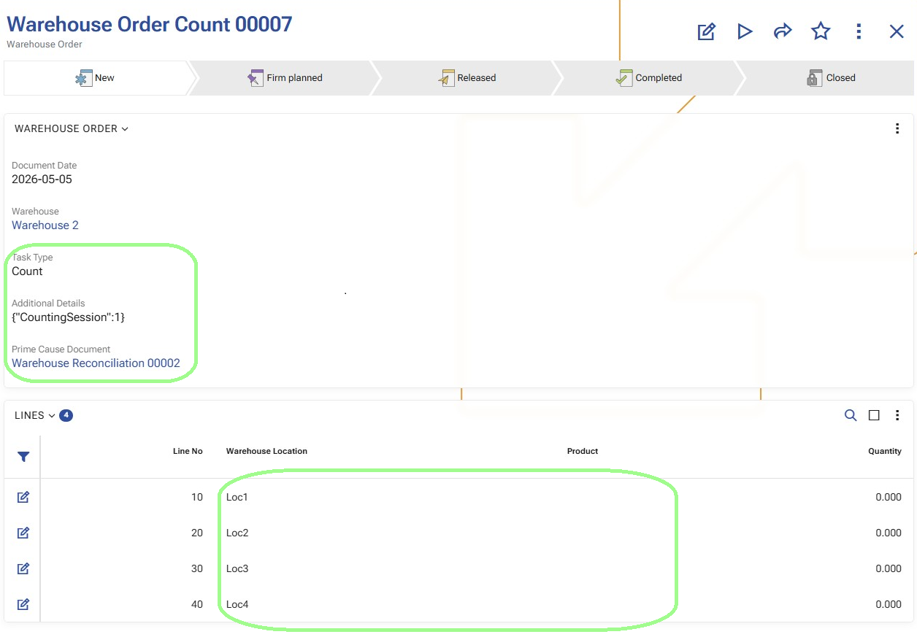The width and height of the screenshot is (917, 637).
Task: Click the Loc3 location cell
Action: [237, 568]
